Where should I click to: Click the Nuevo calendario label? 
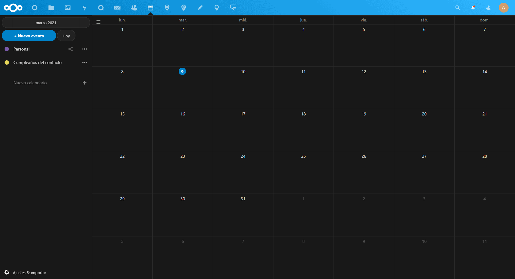(30, 83)
